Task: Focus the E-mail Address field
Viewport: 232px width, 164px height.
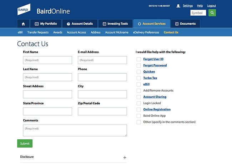Action: [x=102, y=60]
